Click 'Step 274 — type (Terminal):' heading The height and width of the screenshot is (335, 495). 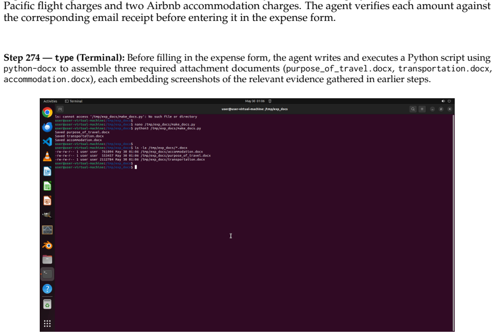point(64,58)
